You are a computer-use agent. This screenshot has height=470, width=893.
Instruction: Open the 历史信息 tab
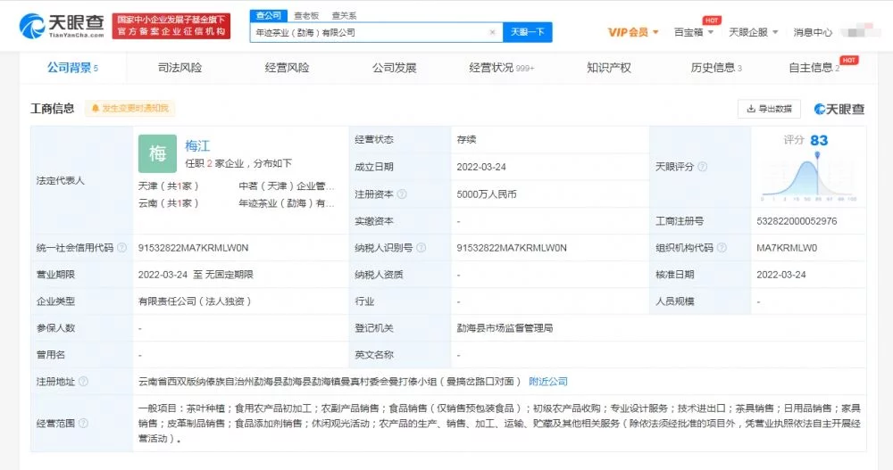pos(716,68)
